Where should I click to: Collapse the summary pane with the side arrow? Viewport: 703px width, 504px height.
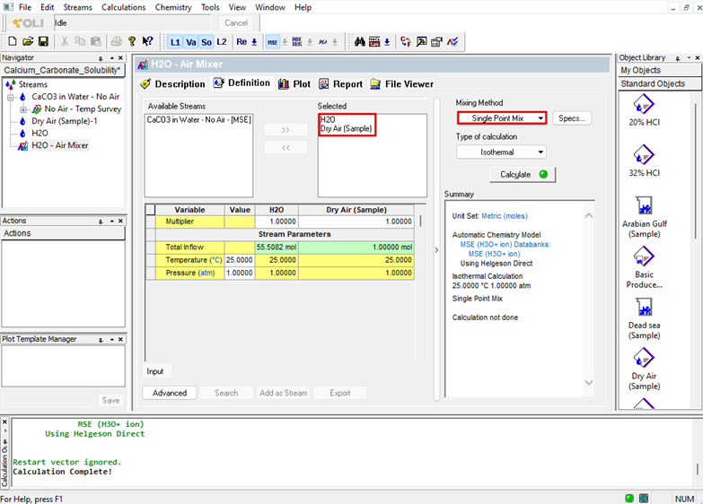[x=436, y=250]
